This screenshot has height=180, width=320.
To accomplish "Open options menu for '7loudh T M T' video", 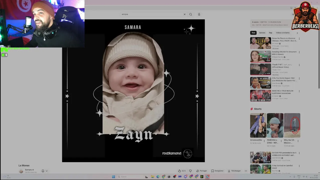I will pos(299,65).
